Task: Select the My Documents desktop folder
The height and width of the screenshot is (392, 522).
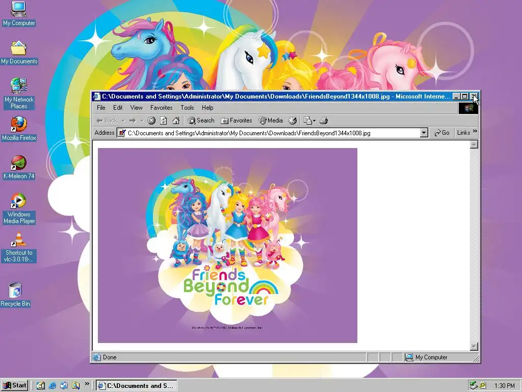Action: (19, 53)
